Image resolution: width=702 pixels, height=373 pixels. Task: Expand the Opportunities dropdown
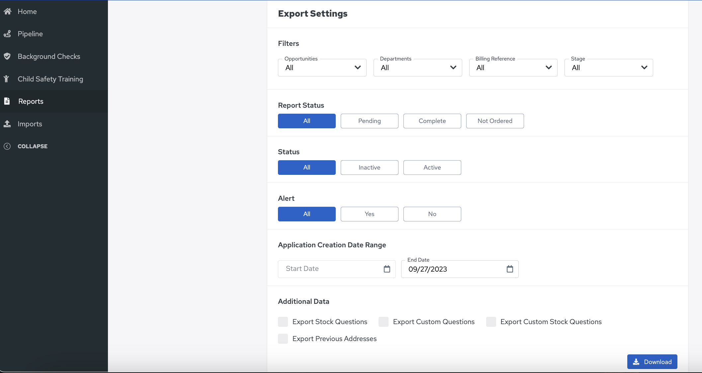click(322, 67)
